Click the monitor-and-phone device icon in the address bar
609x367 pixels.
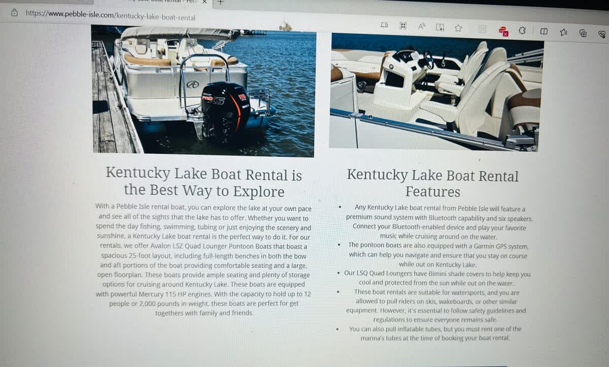pyautogui.click(x=384, y=25)
